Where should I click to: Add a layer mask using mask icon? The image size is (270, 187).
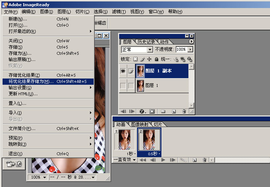tap(152, 111)
